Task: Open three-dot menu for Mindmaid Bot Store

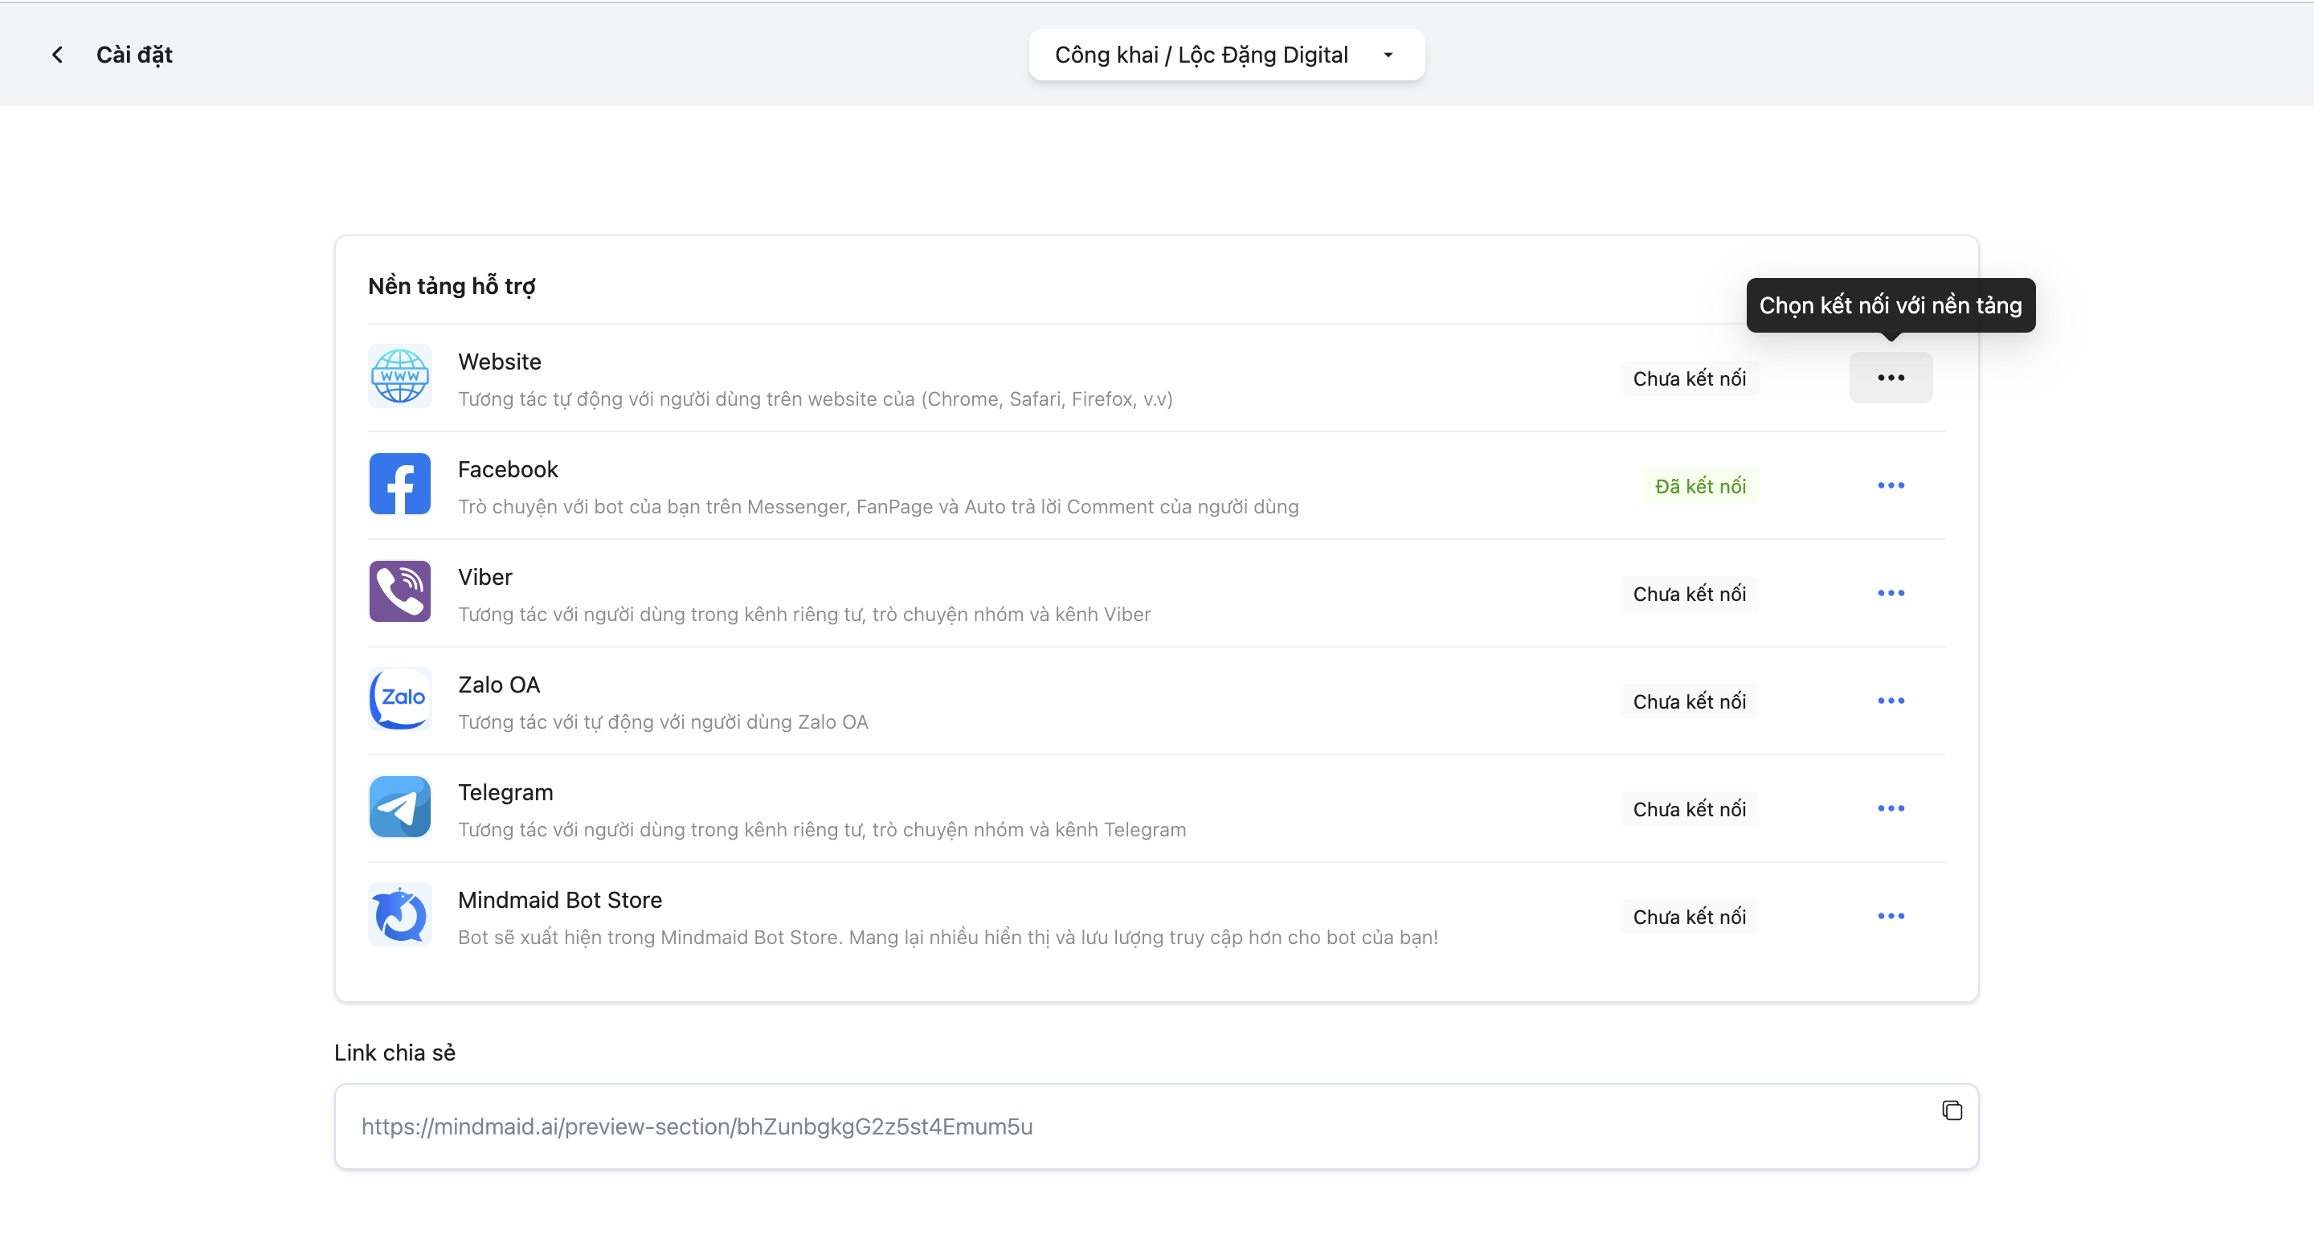Action: (1890, 916)
